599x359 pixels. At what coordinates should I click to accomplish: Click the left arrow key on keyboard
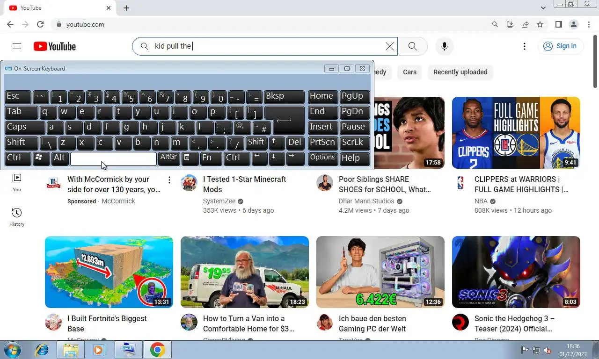259,158
